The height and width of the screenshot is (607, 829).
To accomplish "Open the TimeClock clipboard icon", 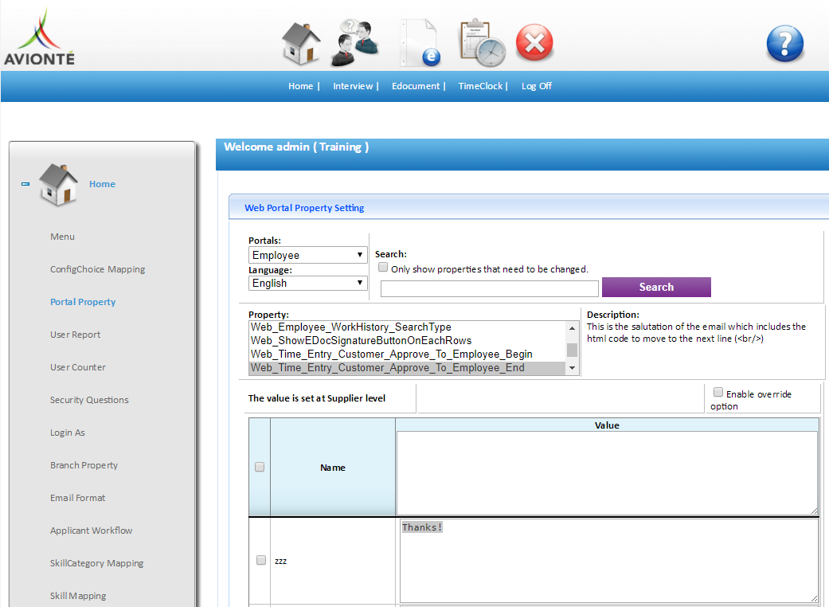I will click(x=482, y=43).
